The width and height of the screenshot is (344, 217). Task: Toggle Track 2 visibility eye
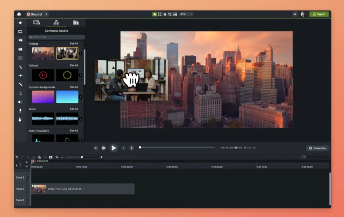(28, 186)
